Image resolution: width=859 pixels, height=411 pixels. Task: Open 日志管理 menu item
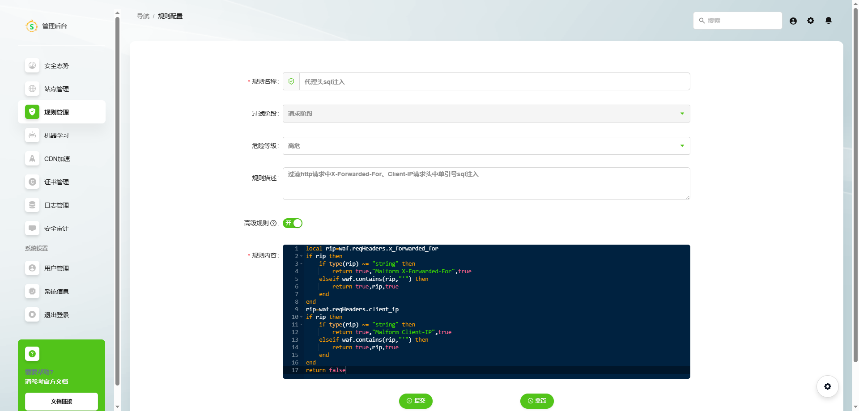56,205
